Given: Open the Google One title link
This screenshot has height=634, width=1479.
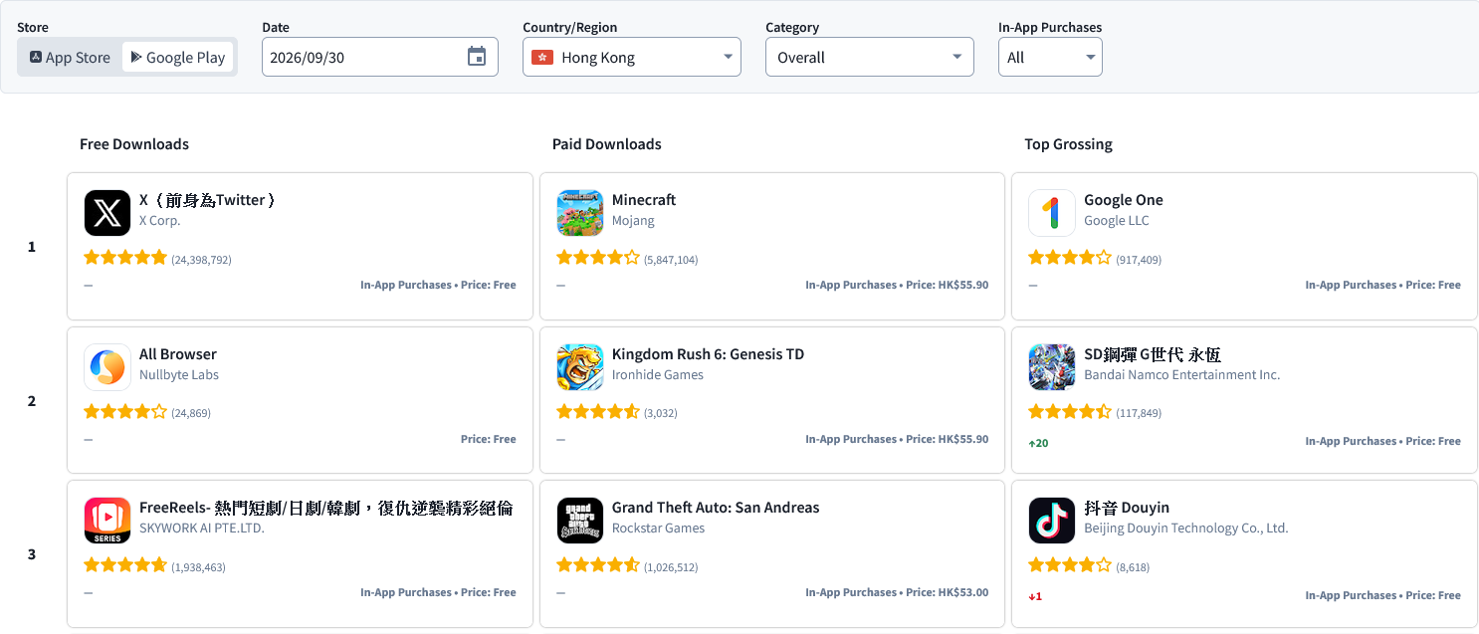Looking at the screenshot, I should click(x=1124, y=200).
